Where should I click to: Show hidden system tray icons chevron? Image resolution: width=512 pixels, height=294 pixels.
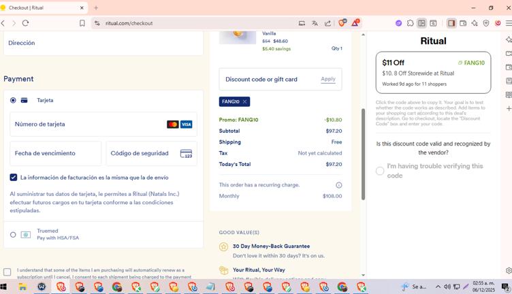click(x=438, y=287)
